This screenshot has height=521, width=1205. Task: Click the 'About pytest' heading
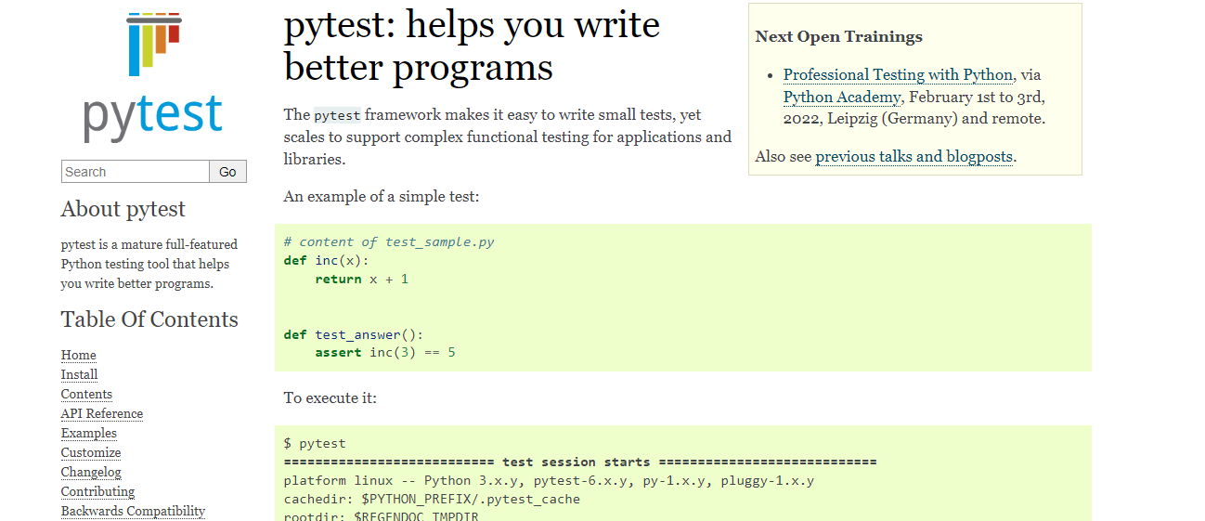[x=123, y=209]
